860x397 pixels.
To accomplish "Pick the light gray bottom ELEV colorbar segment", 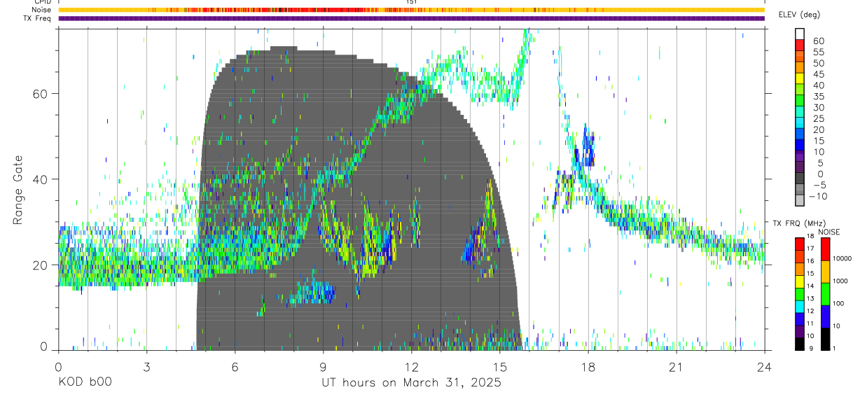I will click(800, 201).
